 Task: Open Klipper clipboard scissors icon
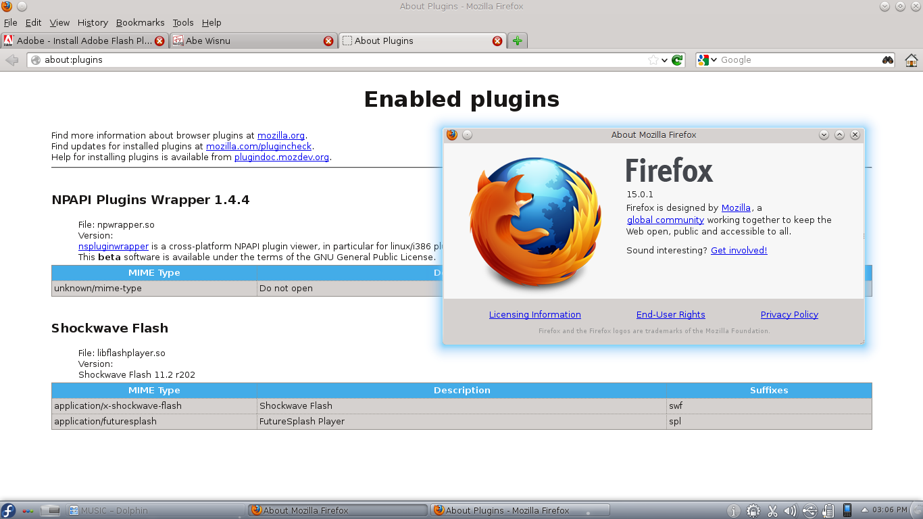click(773, 510)
